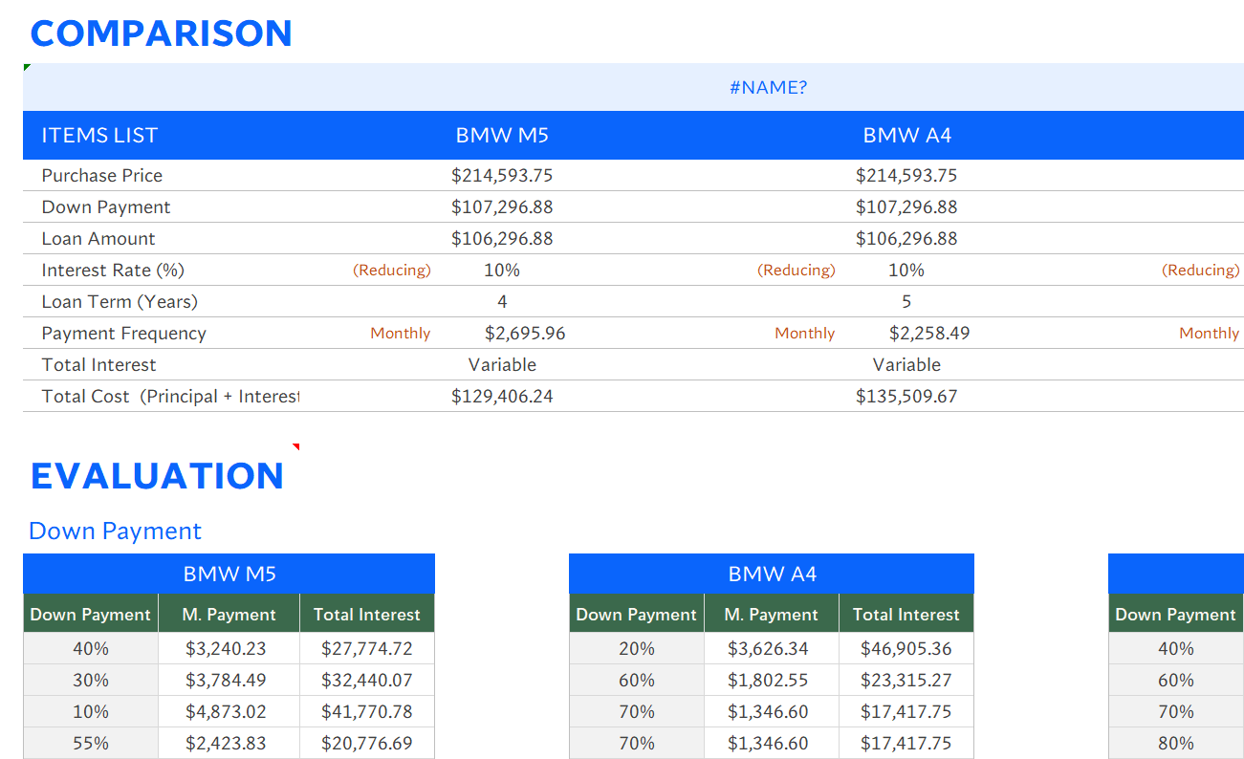Select the EVALUATION section heading
1244x759 pixels.
(x=158, y=476)
